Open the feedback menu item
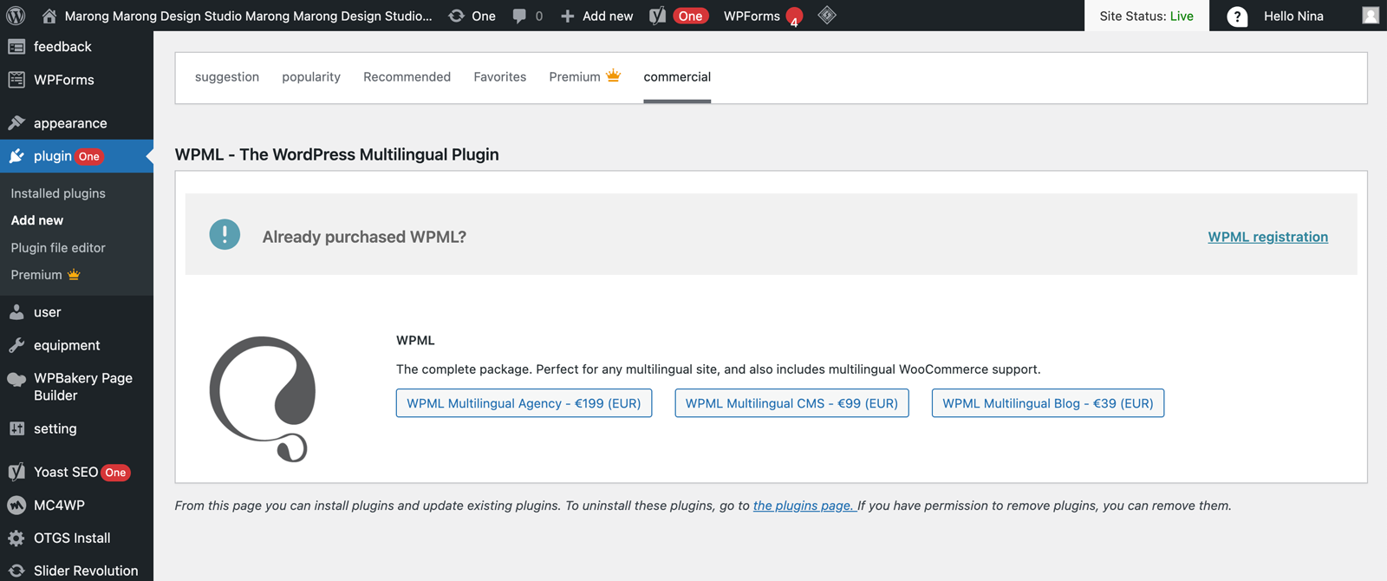The height and width of the screenshot is (581, 1387). pos(62,47)
